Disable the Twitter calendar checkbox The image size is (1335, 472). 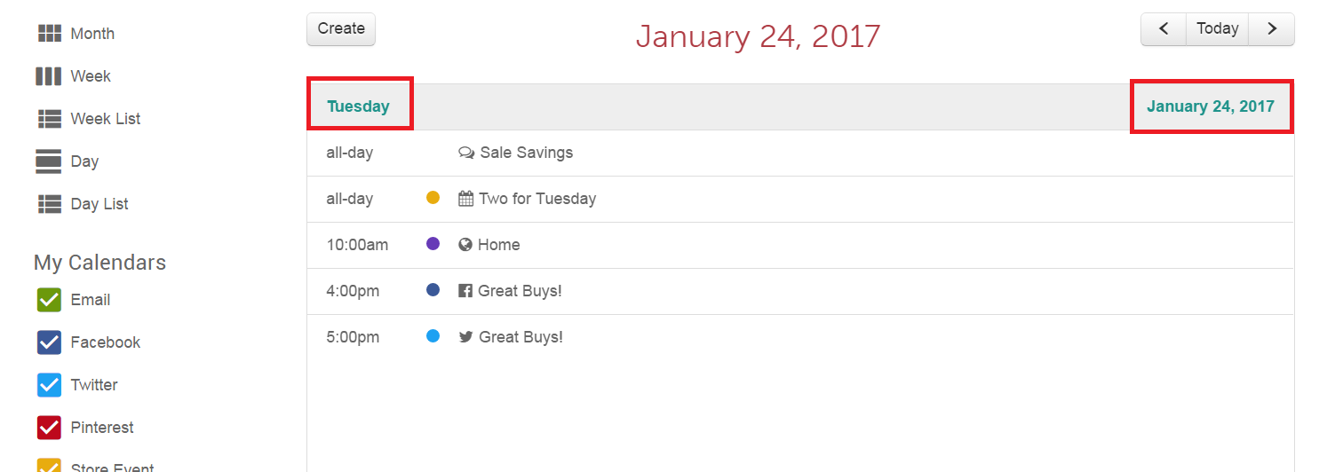pos(49,385)
